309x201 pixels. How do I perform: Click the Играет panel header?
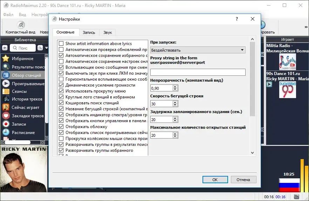[288, 39]
